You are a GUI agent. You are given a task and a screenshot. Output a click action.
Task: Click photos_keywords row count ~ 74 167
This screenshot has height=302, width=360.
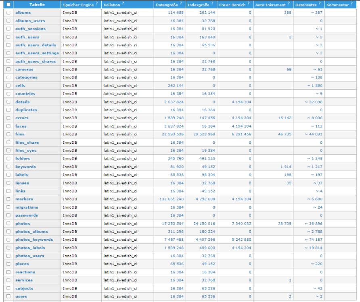(314, 240)
